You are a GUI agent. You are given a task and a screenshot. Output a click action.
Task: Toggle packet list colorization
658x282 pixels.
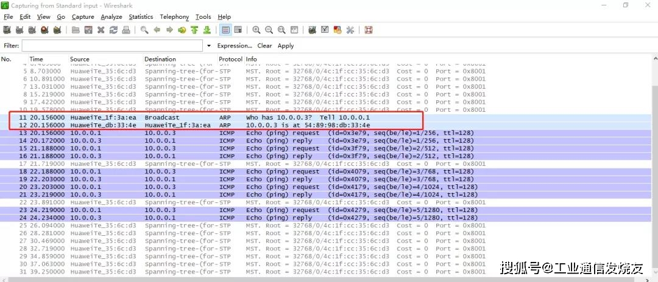pos(226,30)
